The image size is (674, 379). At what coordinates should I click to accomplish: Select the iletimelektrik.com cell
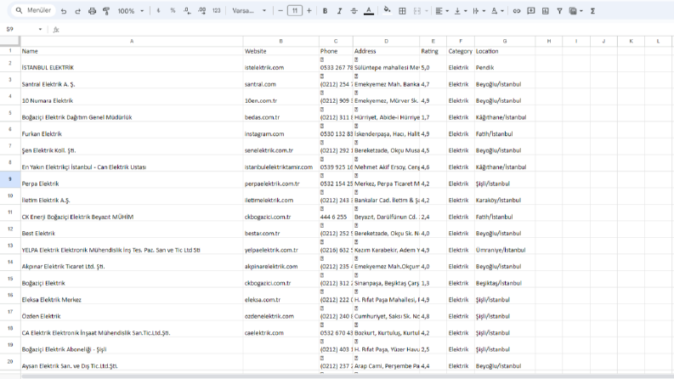280,196
